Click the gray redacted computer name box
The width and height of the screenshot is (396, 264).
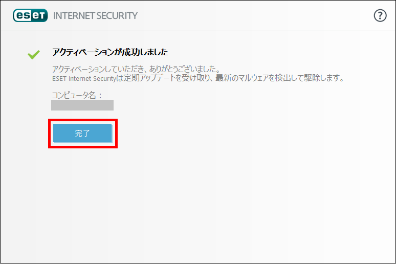pos(82,105)
